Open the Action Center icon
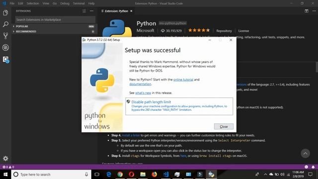Screen dimensions: 318x179 (x=310, y=175)
